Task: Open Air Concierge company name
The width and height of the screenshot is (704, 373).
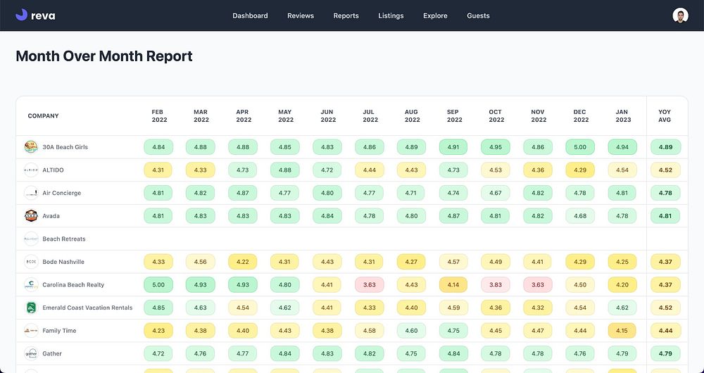Action: pyautogui.click(x=61, y=193)
